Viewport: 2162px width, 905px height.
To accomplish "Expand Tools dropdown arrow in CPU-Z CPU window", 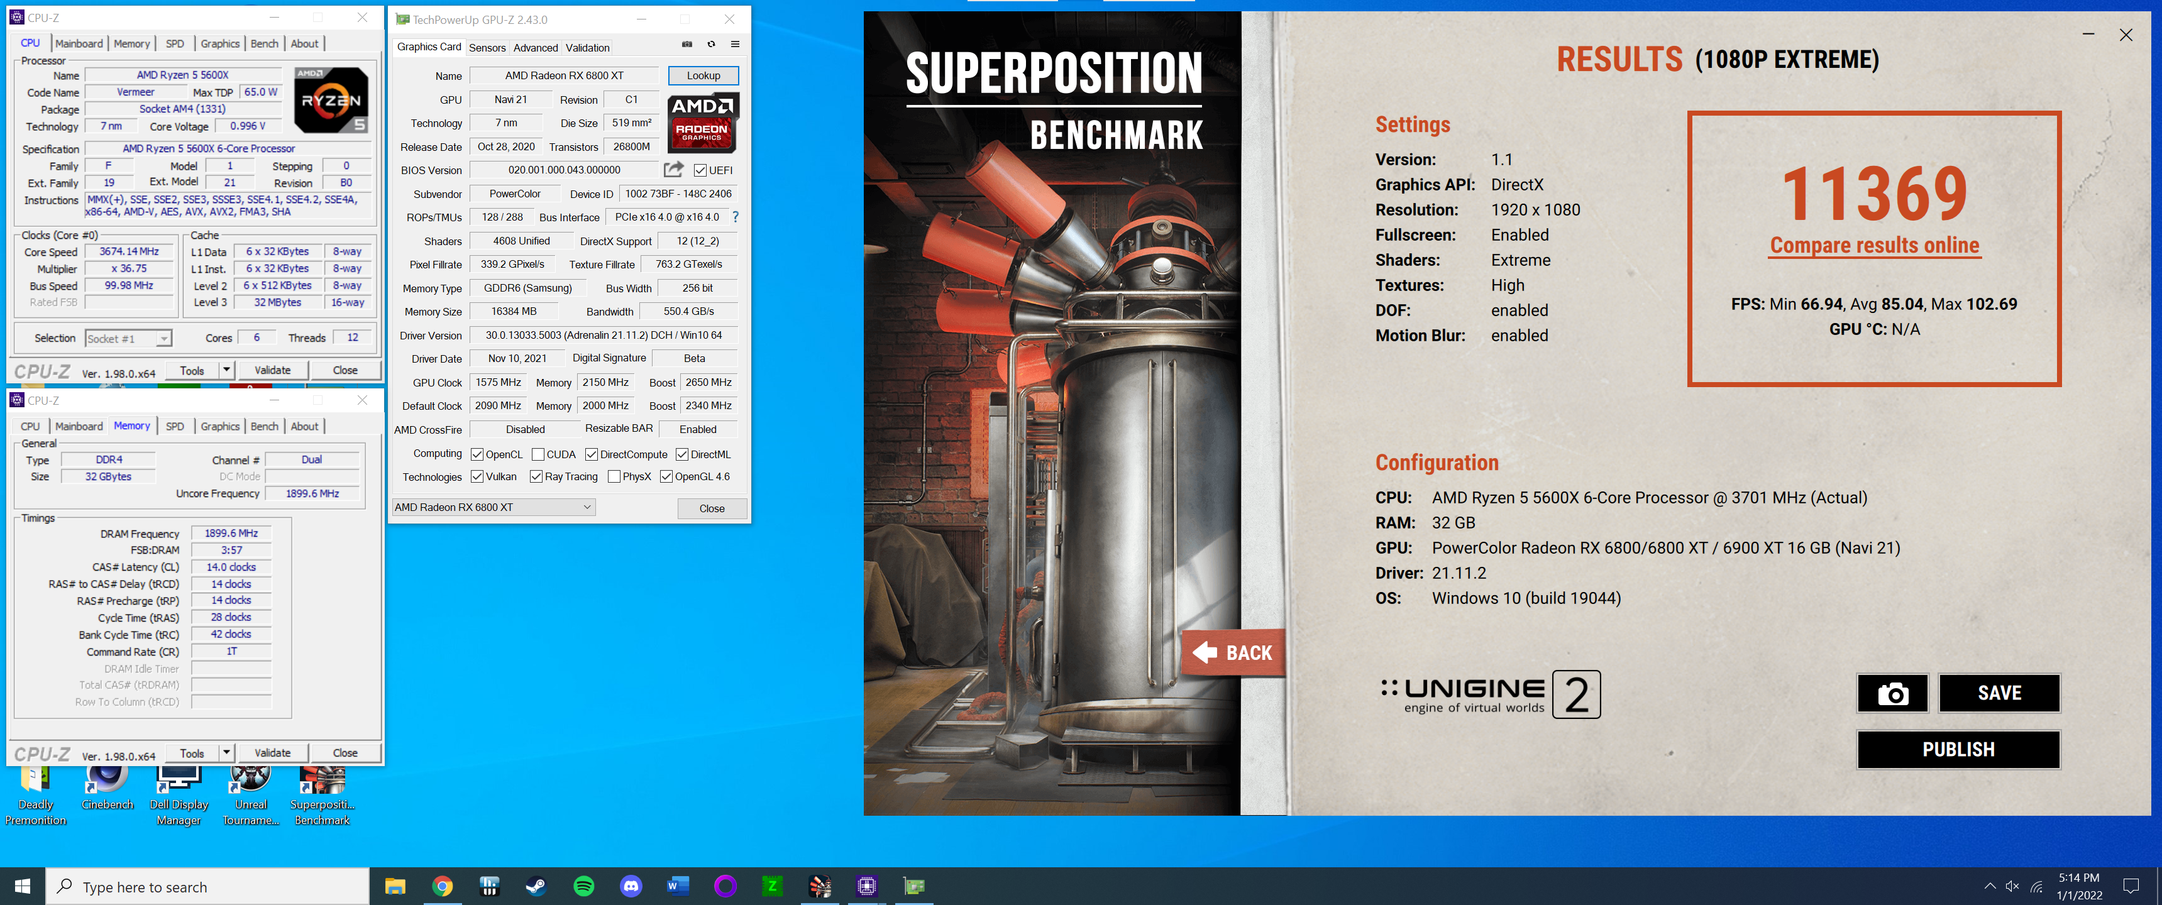I will [x=226, y=370].
